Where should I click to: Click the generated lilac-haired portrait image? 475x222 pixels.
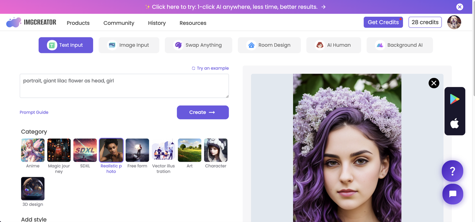(x=347, y=148)
